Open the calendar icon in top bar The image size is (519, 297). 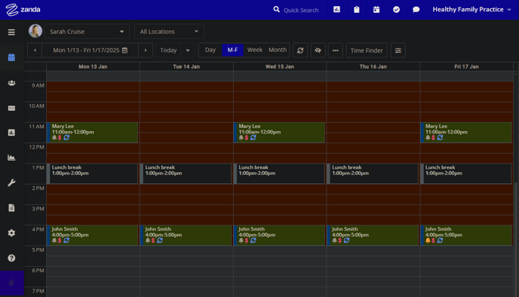tap(376, 10)
